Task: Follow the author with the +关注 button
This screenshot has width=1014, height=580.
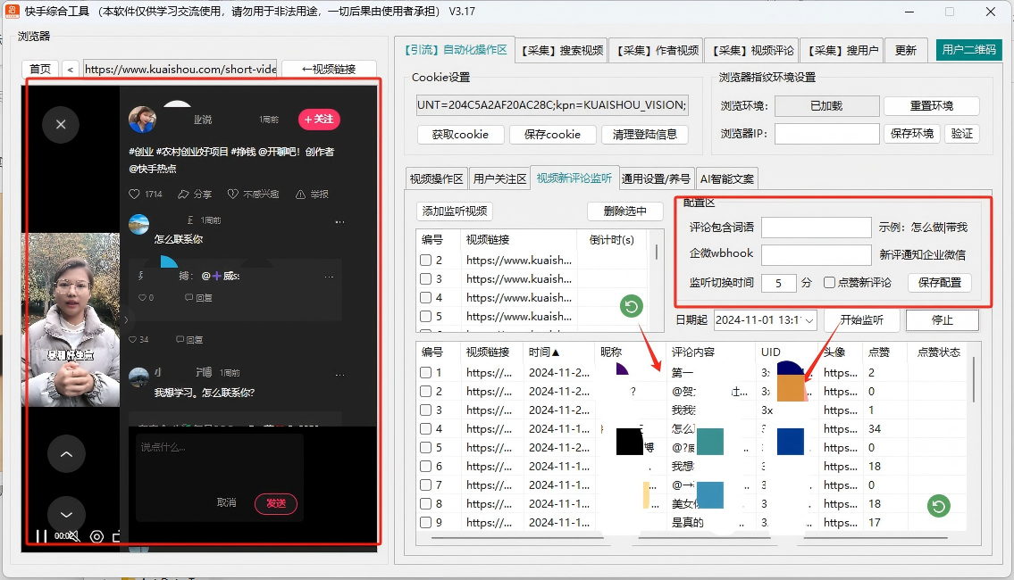Action: coord(319,119)
